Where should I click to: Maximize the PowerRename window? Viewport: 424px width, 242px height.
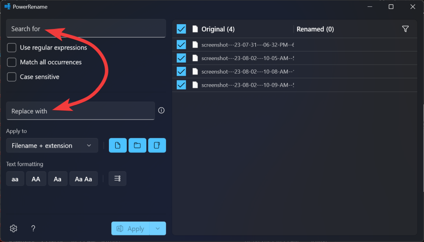click(391, 6)
